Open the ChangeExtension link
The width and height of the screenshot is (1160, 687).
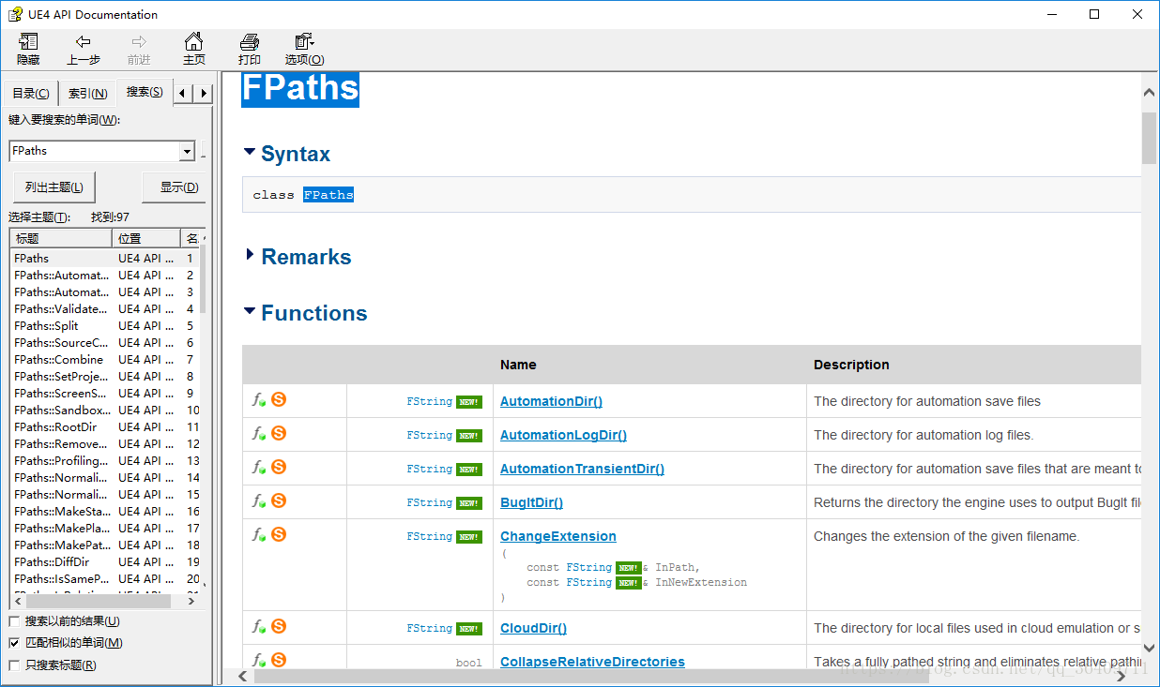558,536
